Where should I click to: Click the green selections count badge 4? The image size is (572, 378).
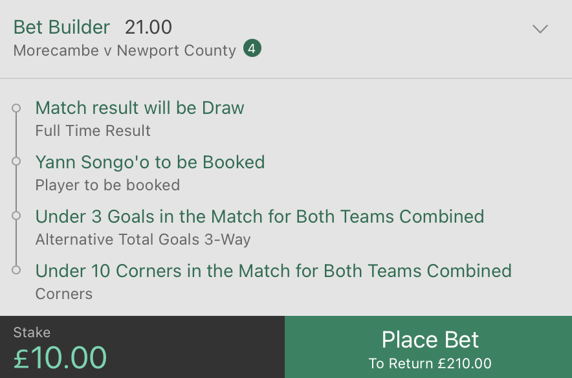click(x=252, y=48)
